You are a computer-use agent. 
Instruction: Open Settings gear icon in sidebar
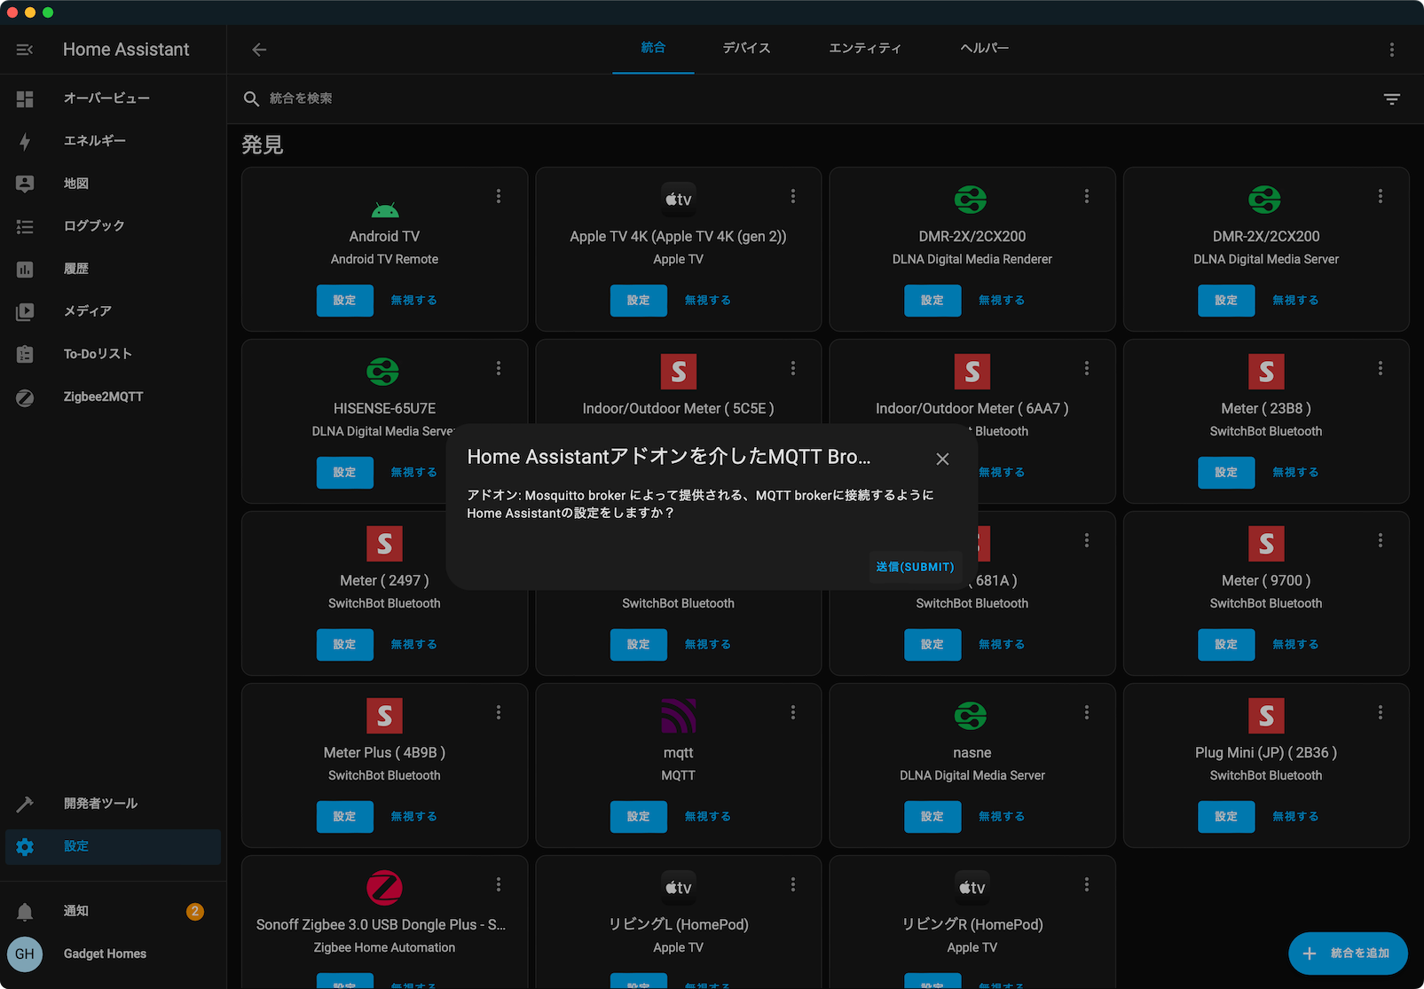(x=25, y=846)
